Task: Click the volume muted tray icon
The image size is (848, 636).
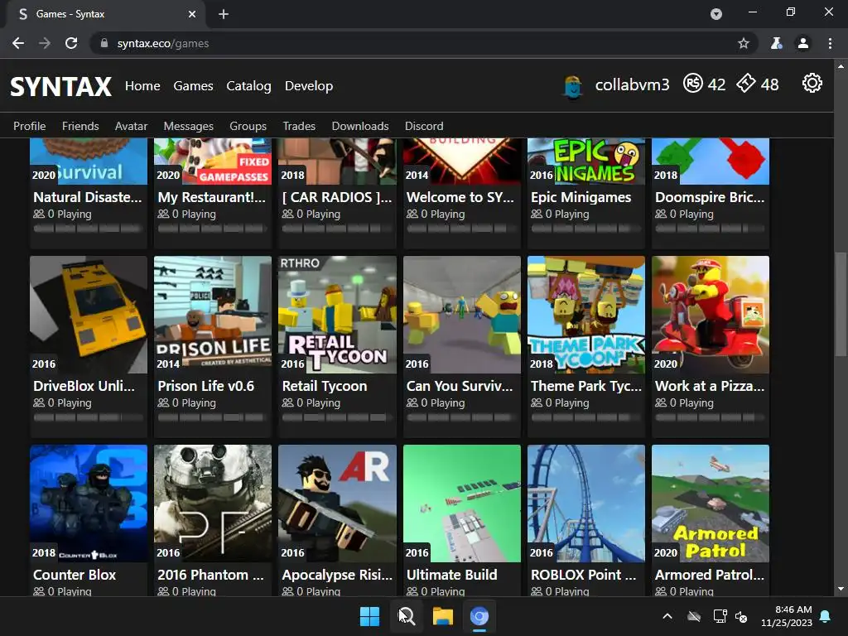Action: point(741,616)
